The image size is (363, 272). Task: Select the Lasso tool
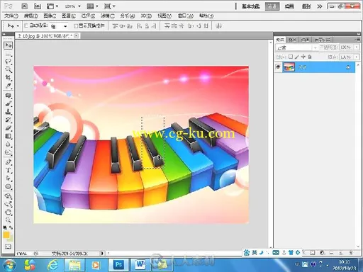tap(9, 62)
